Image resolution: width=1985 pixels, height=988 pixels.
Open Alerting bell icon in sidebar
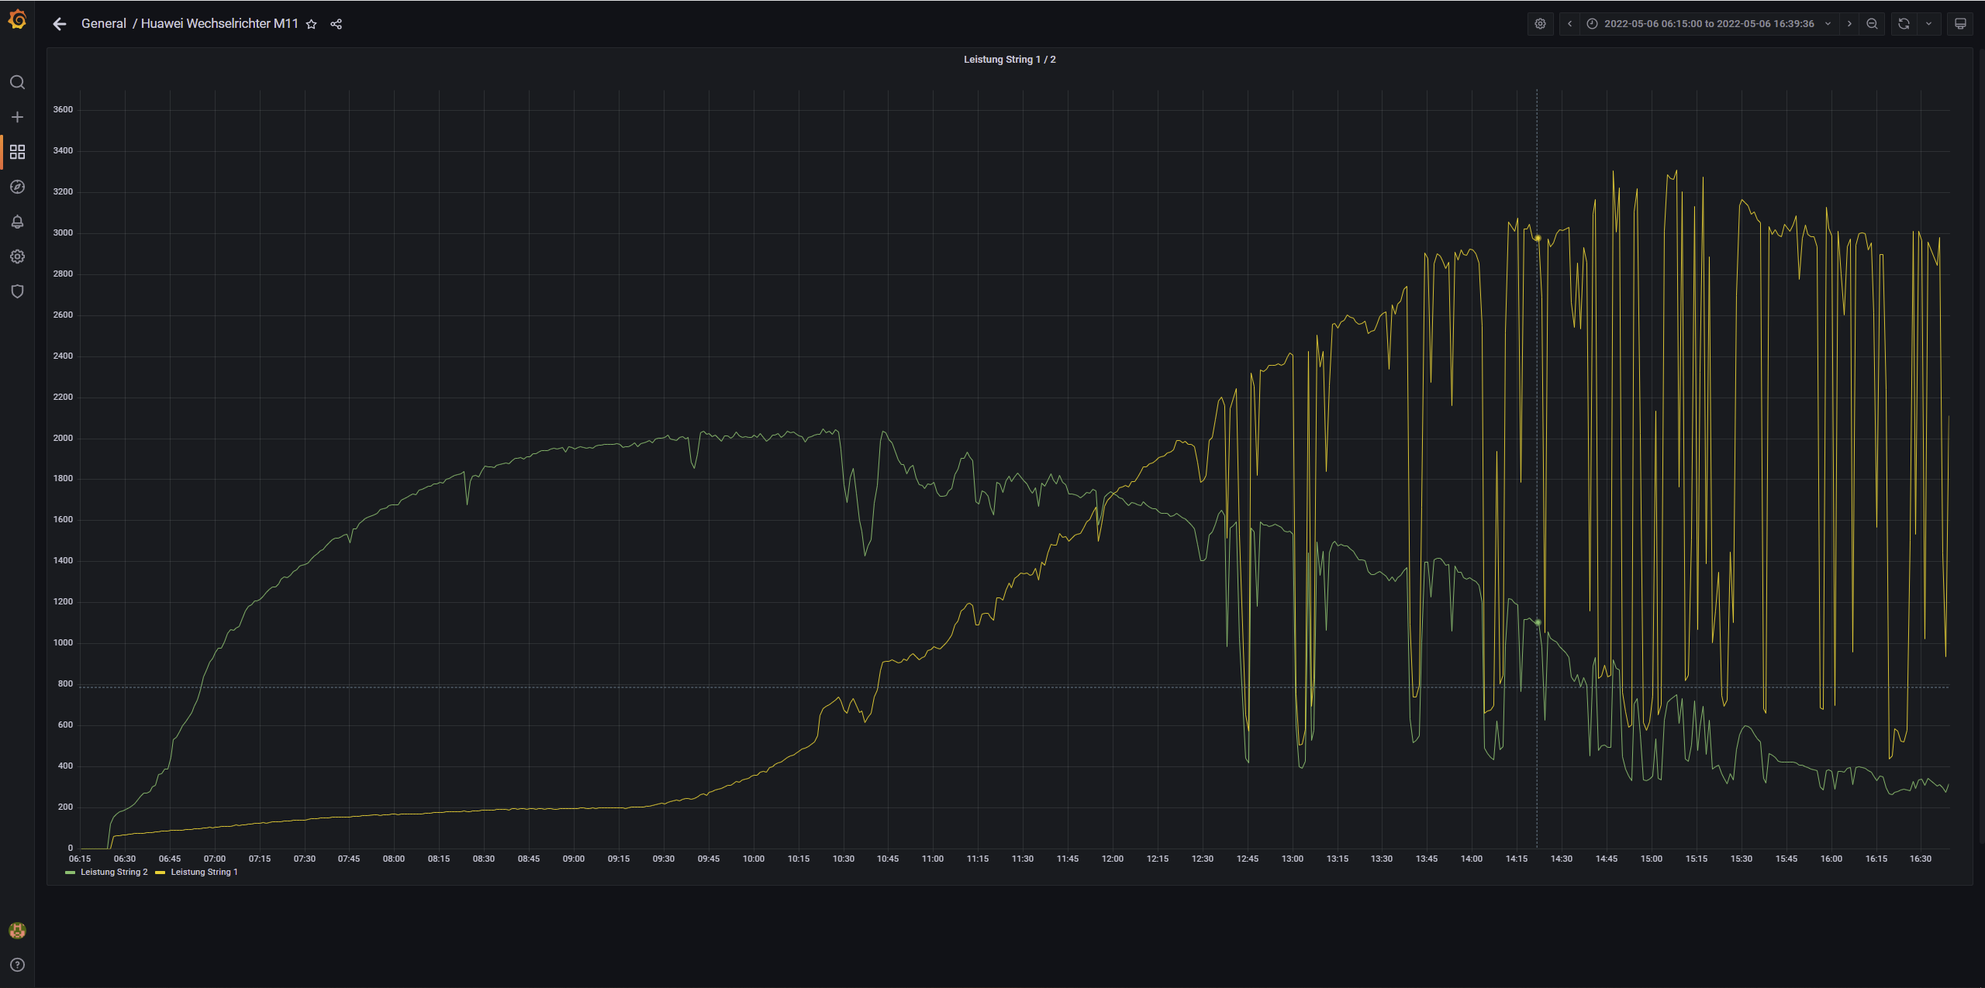[x=17, y=222]
